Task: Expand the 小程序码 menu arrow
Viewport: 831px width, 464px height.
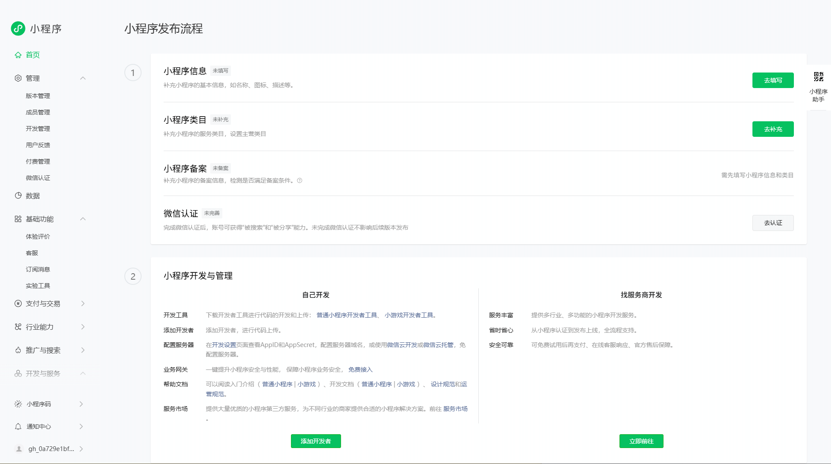Action: (x=81, y=404)
